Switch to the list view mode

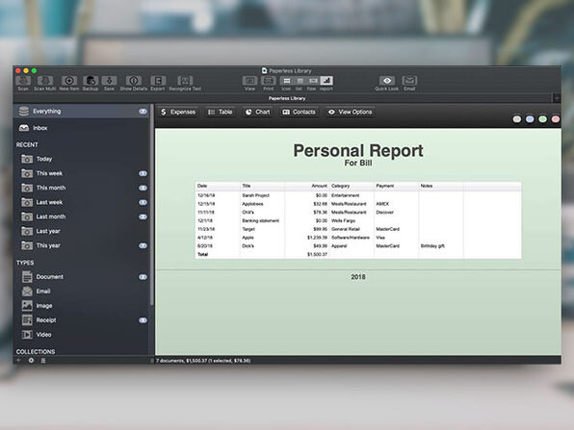[300, 81]
